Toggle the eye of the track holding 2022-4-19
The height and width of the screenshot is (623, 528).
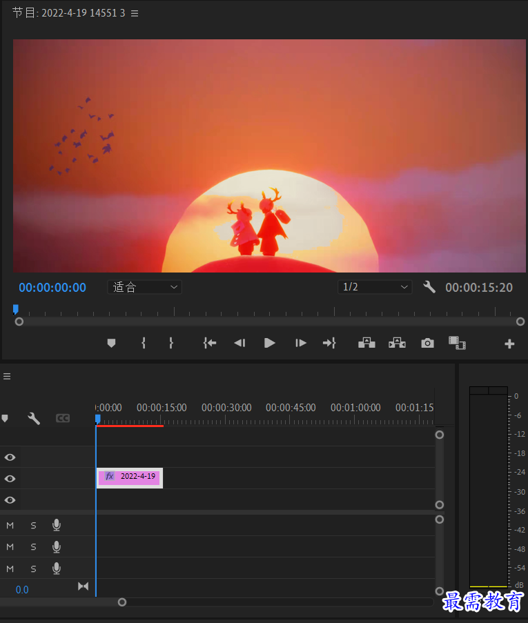point(10,479)
